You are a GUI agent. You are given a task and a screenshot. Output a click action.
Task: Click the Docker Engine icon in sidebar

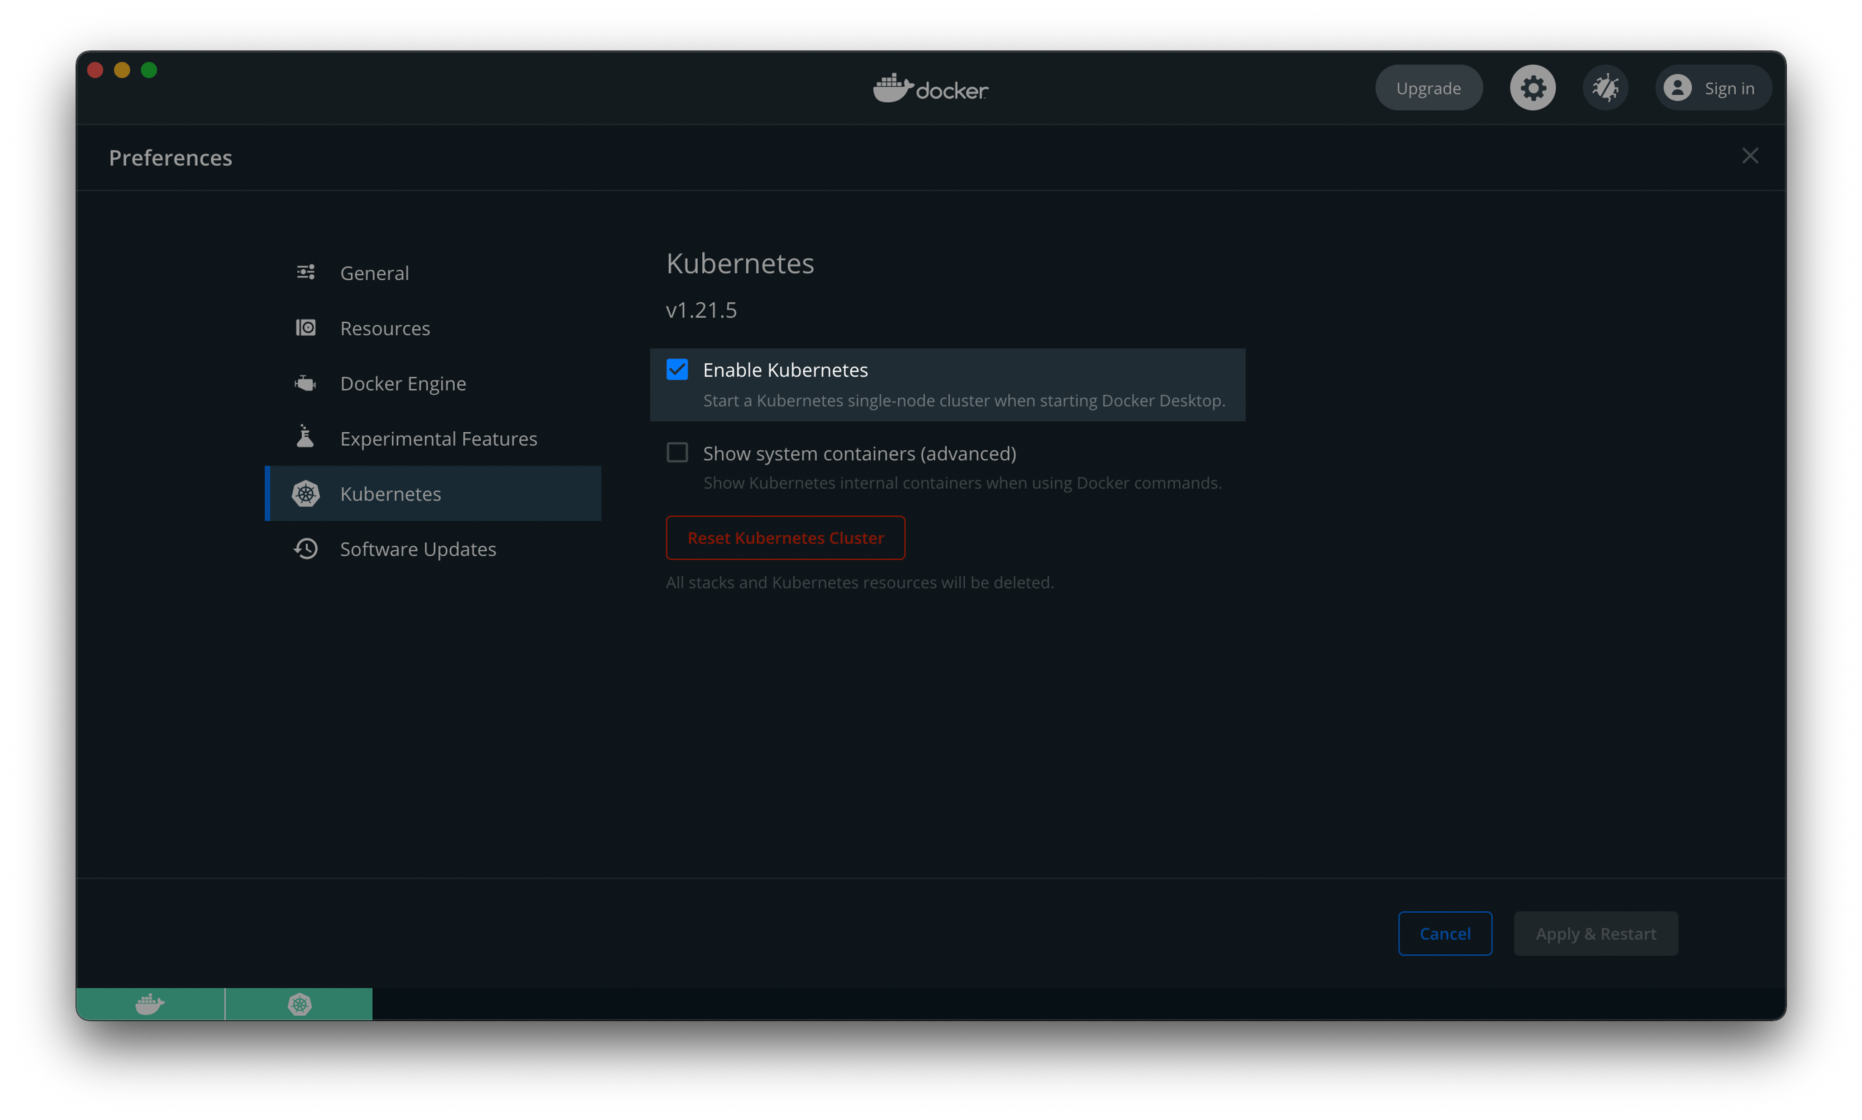coord(305,383)
